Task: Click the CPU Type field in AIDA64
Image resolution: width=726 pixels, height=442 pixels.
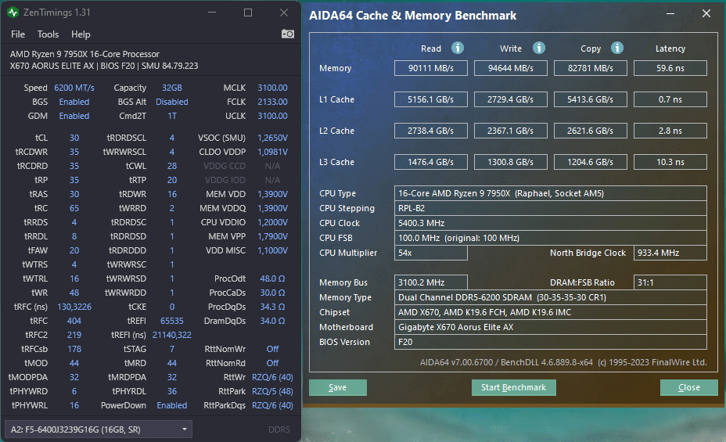Action: tap(551, 193)
